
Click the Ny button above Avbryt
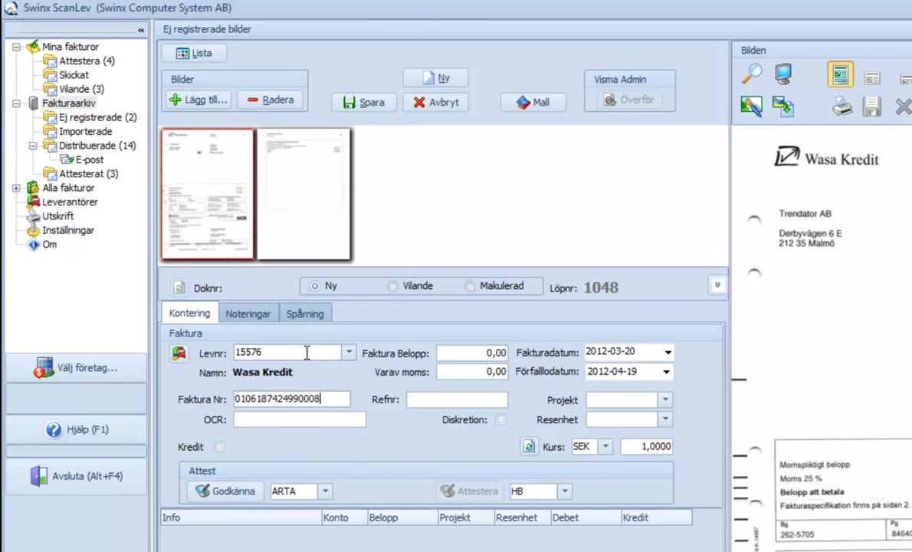click(x=435, y=78)
